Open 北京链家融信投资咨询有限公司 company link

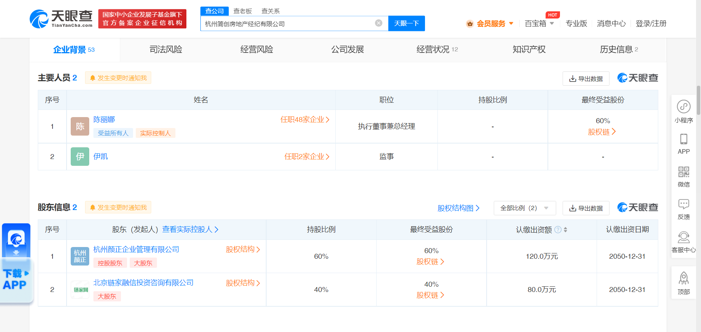coord(143,283)
